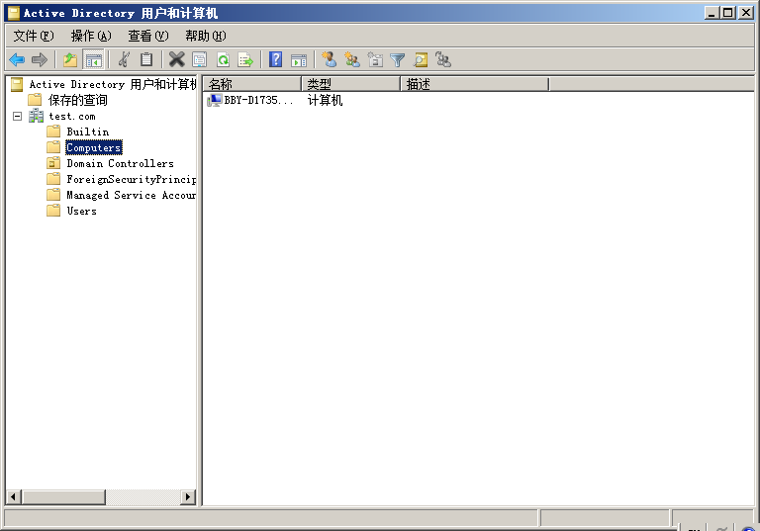Image resolution: width=760 pixels, height=531 pixels.
Task: Go forward with the gray forward arrow
Action: tap(39, 59)
